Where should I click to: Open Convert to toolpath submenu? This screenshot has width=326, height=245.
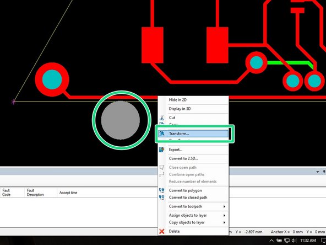point(193,206)
